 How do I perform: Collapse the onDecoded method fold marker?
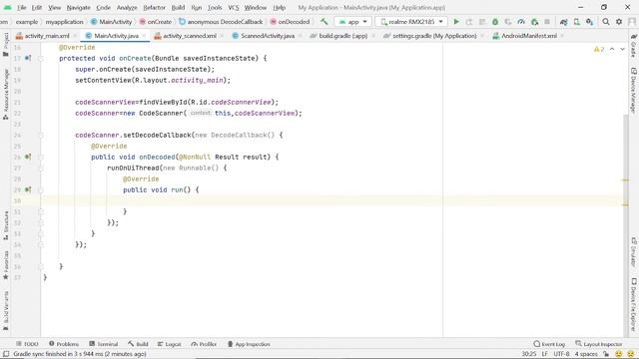pos(40,157)
